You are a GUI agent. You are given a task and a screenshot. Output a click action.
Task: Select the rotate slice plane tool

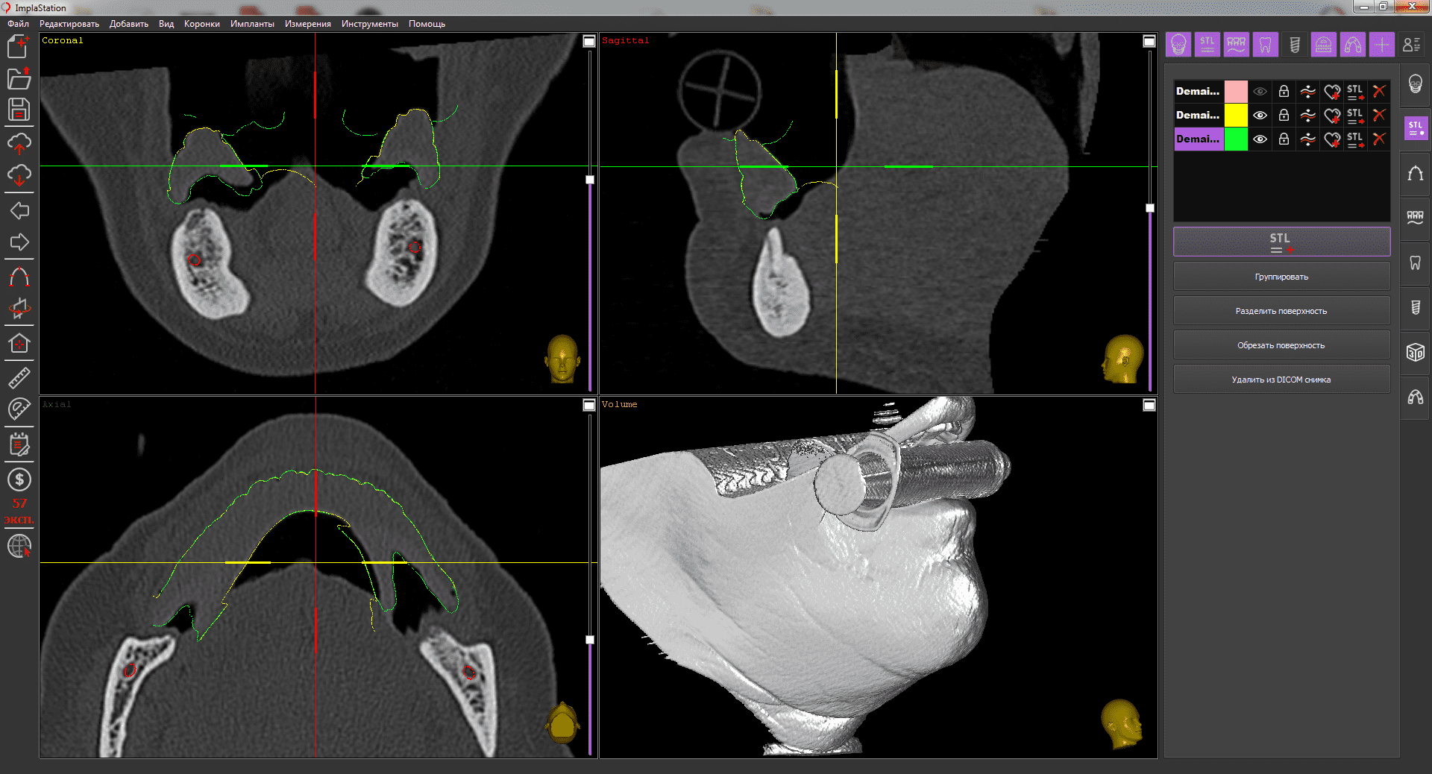(19, 309)
